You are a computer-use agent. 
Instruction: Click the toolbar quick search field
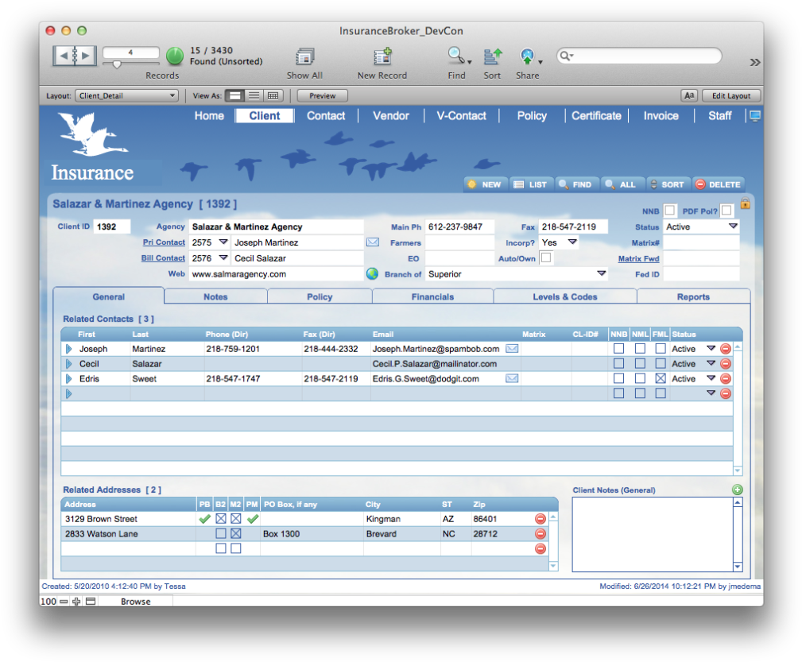click(639, 56)
